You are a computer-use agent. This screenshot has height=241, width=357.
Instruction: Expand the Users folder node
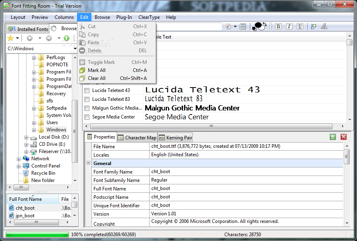click(34, 123)
